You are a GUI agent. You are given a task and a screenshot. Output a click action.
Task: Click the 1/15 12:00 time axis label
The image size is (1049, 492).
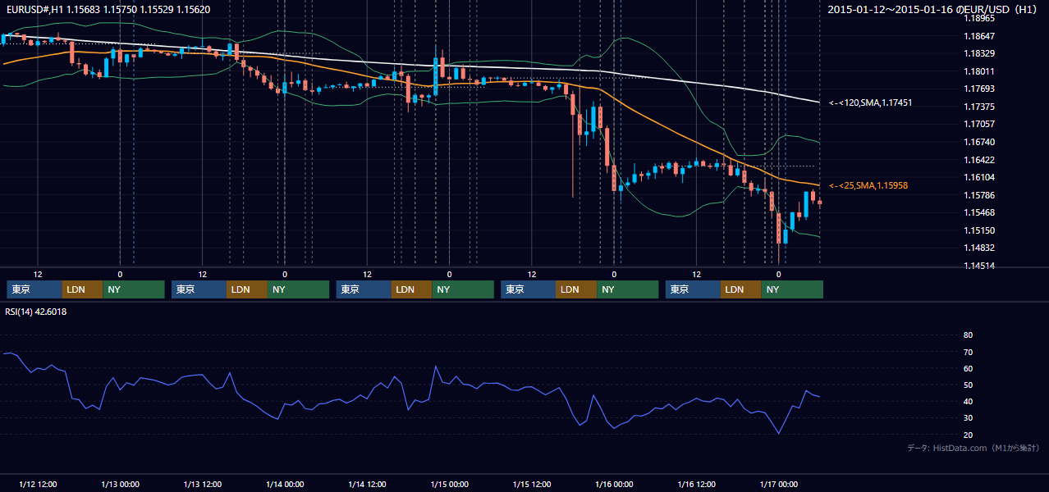[x=532, y=484]
